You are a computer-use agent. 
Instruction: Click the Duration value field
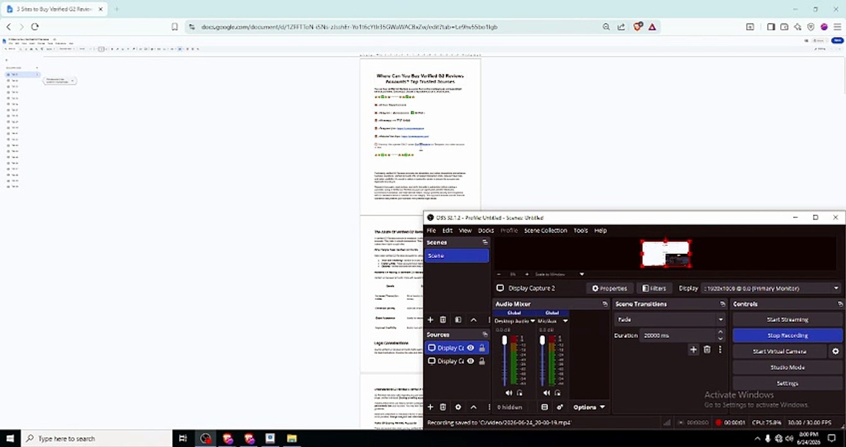(678, 335)
